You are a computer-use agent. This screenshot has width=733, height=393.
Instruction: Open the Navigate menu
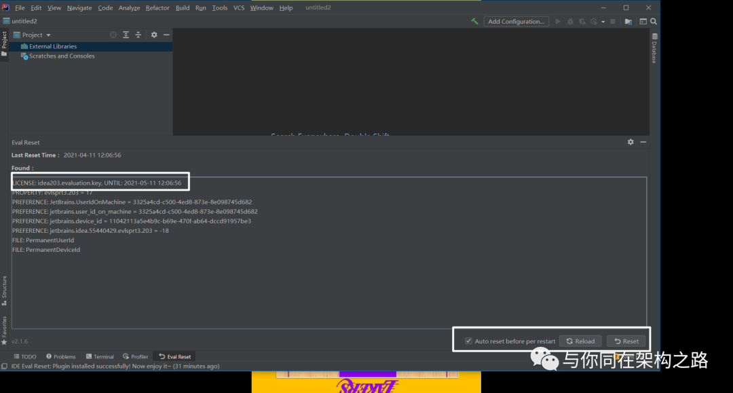[x=79, y=8]
